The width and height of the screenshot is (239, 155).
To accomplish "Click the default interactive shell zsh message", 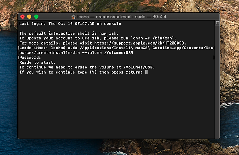I will tap(69, 33).
